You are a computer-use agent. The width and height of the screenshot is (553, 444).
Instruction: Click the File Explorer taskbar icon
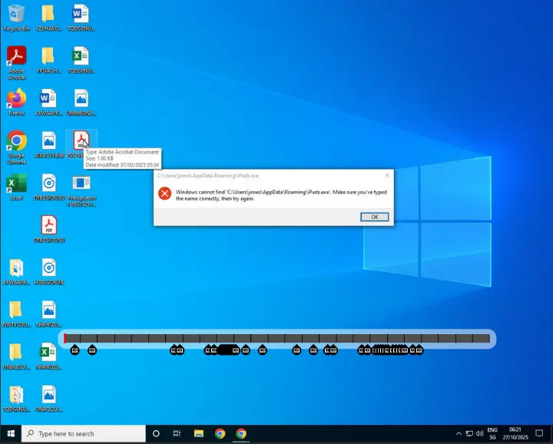[x=198, y=433]
